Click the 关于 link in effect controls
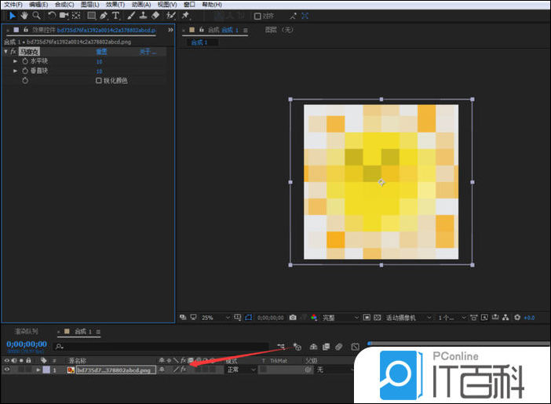This screenshot has height=404, width=551. [x=146, y=52]
